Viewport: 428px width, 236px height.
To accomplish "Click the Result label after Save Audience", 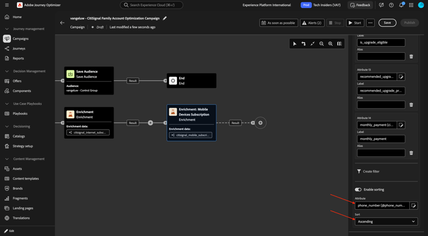I will pyautogui.click(x=132, y=81).
